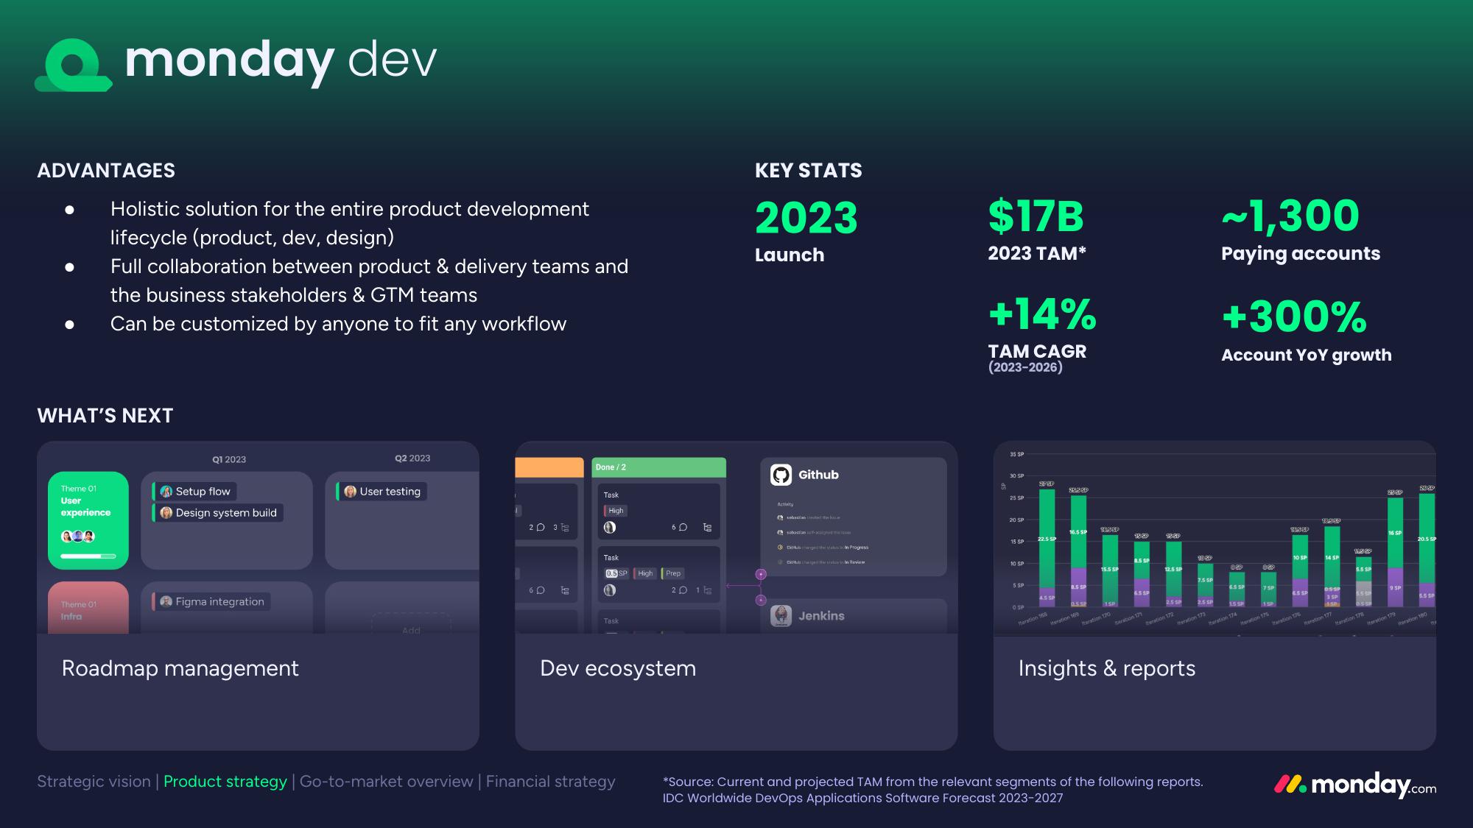Click the Jenkins integration heading text
Viewport: 1473px width, 828px height.
(x=821, y=616)
